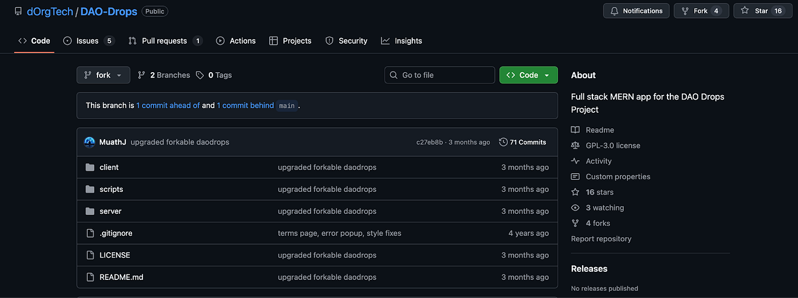Open the Projects tab

[x=290, y=41]
